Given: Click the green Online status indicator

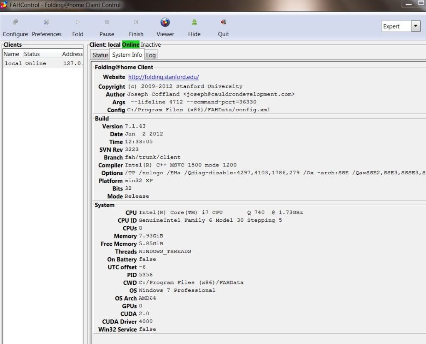Looking at the screenshot, I should point(131,45).
